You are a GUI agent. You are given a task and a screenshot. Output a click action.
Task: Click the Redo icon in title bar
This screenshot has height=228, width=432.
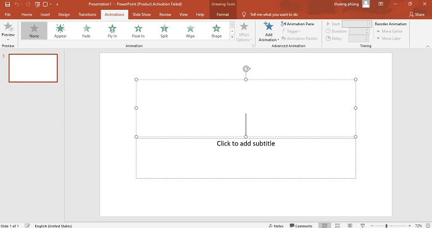[28, 4]
